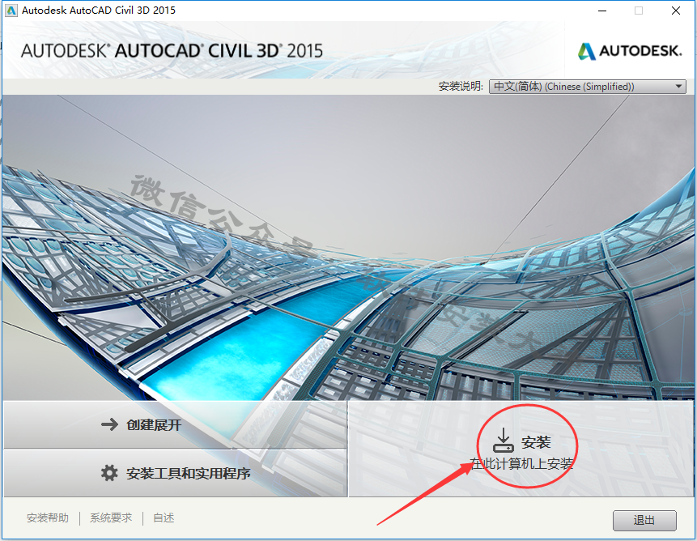
Task: Open the 系统要求 link
Action: pyautogui.click(x=111, y=518)
